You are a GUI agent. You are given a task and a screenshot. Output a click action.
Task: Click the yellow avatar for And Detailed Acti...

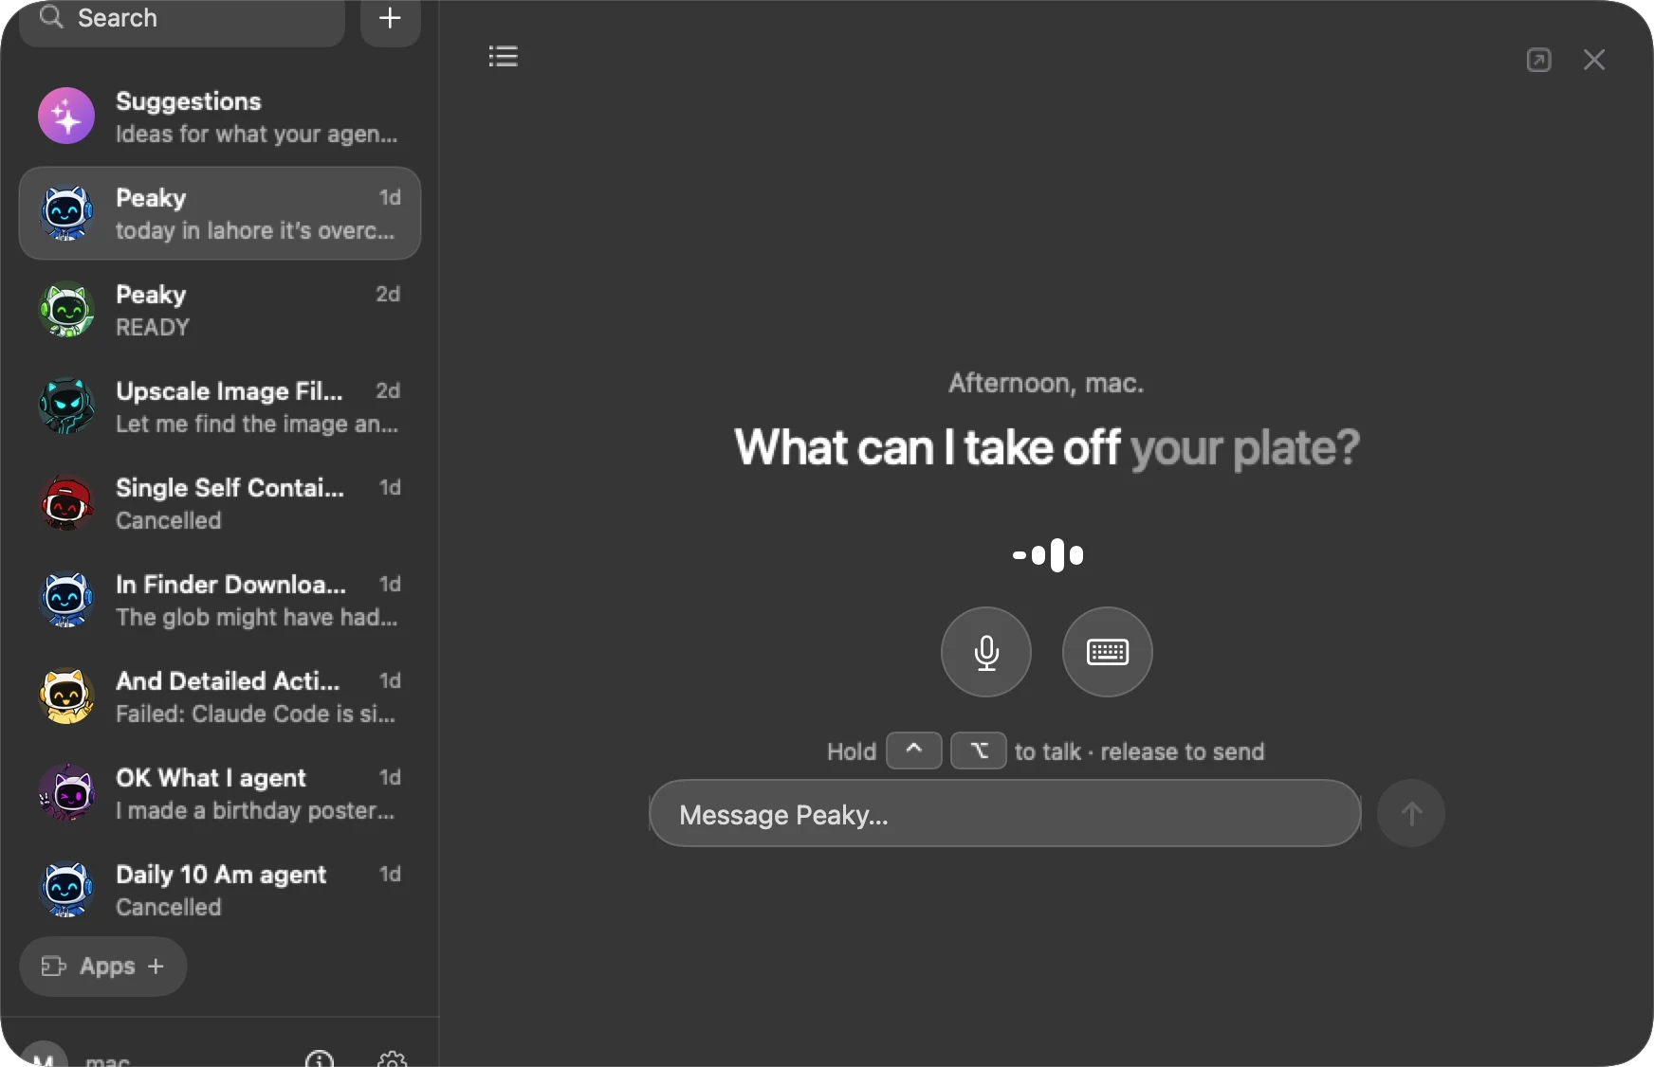[x=66, y=696]
